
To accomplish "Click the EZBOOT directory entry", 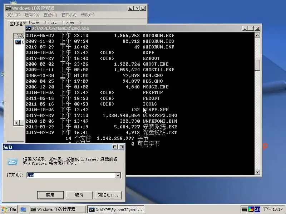I will click(x=151, y=58).
